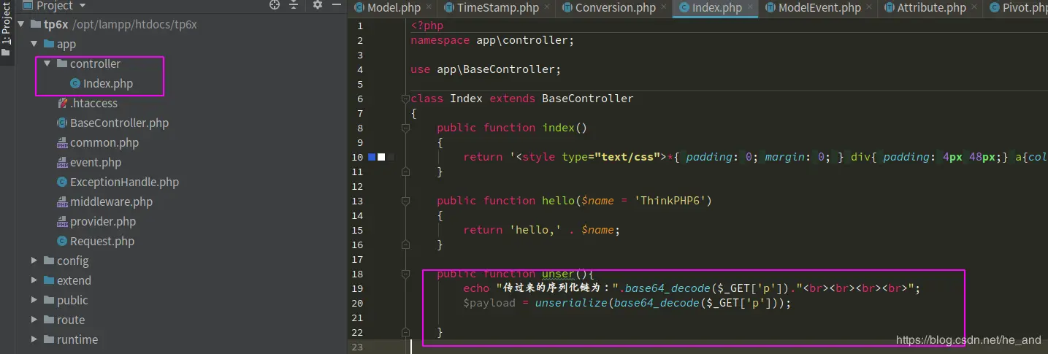Image resolution: width=1048 pixels, height=354 pixels.
Task: Click line number 13 in gutter
Action: (356, 201)
